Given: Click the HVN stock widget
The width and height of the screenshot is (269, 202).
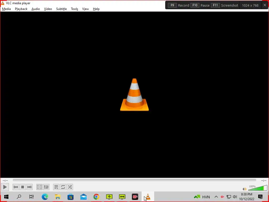Looking at the screenshot, I should pos(202,197).
